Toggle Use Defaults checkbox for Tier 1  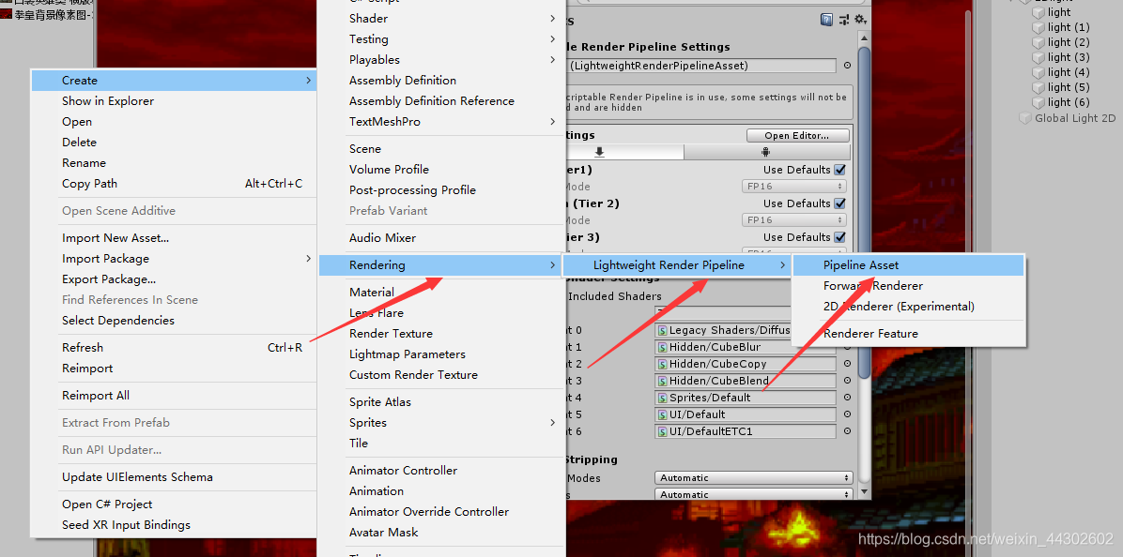(840, 170)
